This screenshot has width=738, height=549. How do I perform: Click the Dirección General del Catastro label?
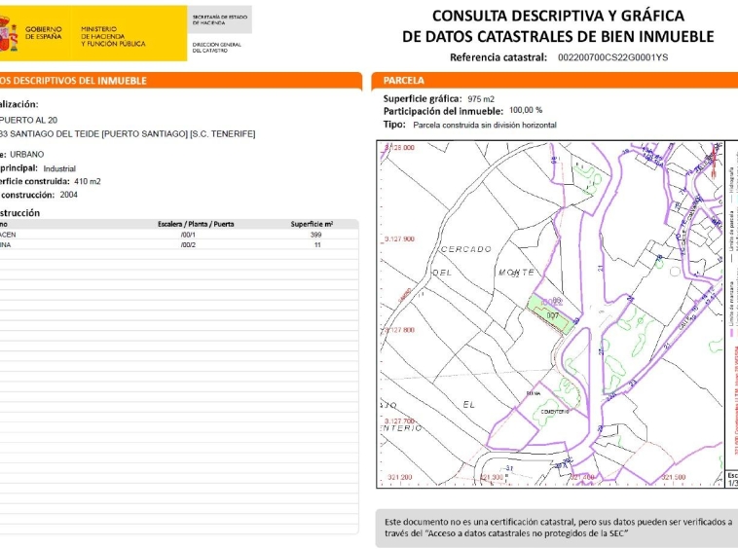click(218, 47)
